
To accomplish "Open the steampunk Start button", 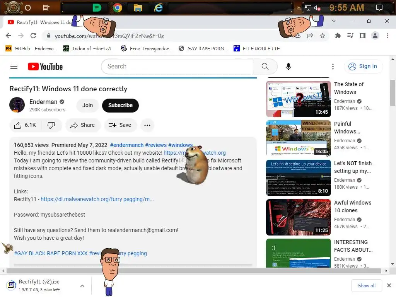I will pos(13,8).
